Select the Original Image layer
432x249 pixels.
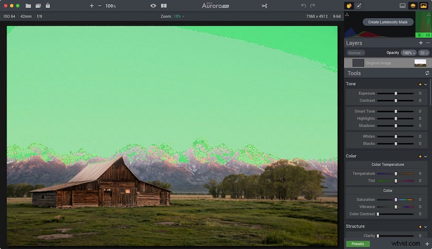pos(388,63)
